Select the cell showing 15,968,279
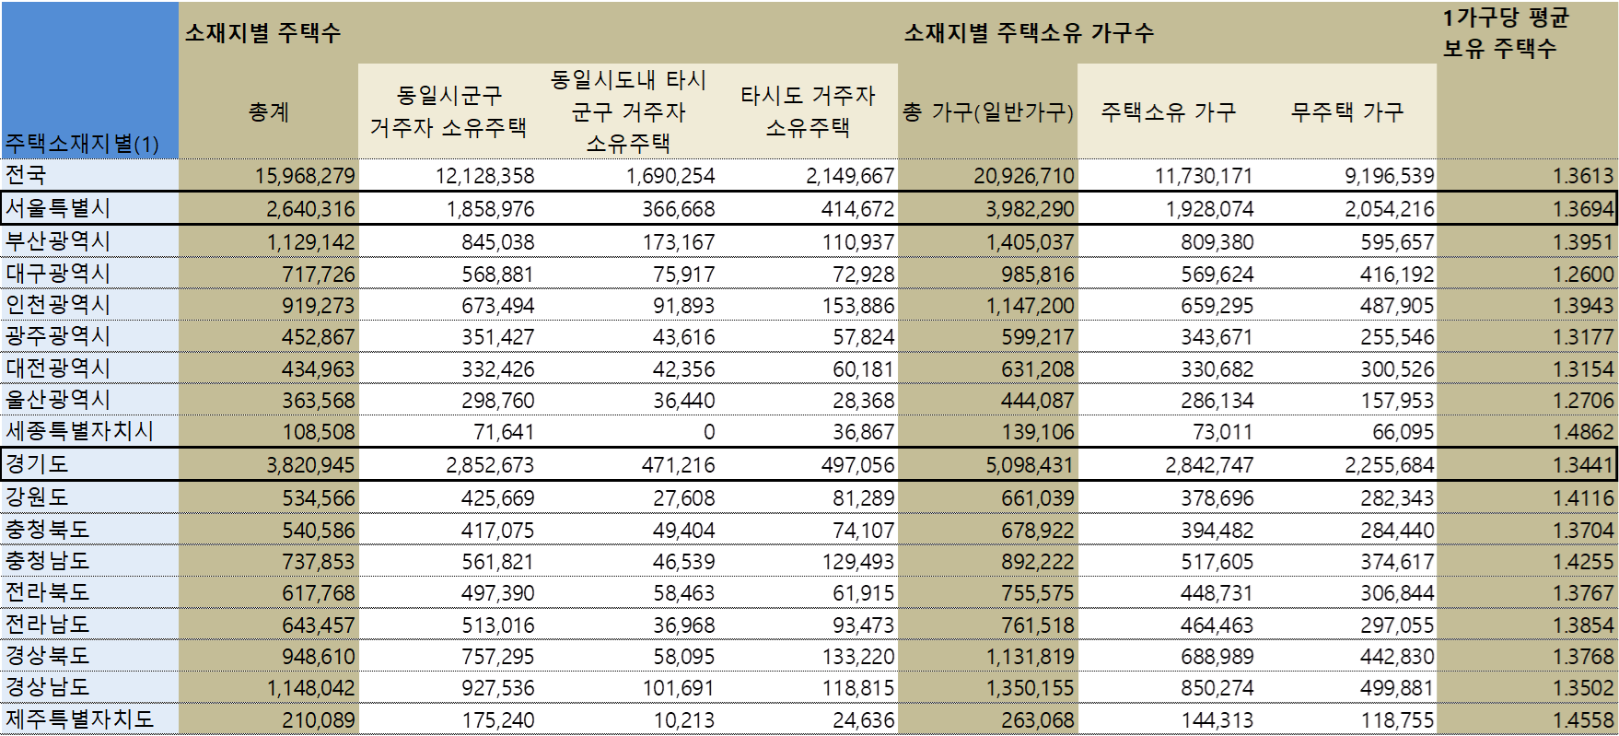This screenshot has height=736, width=1619. click(x=269, y=175)
